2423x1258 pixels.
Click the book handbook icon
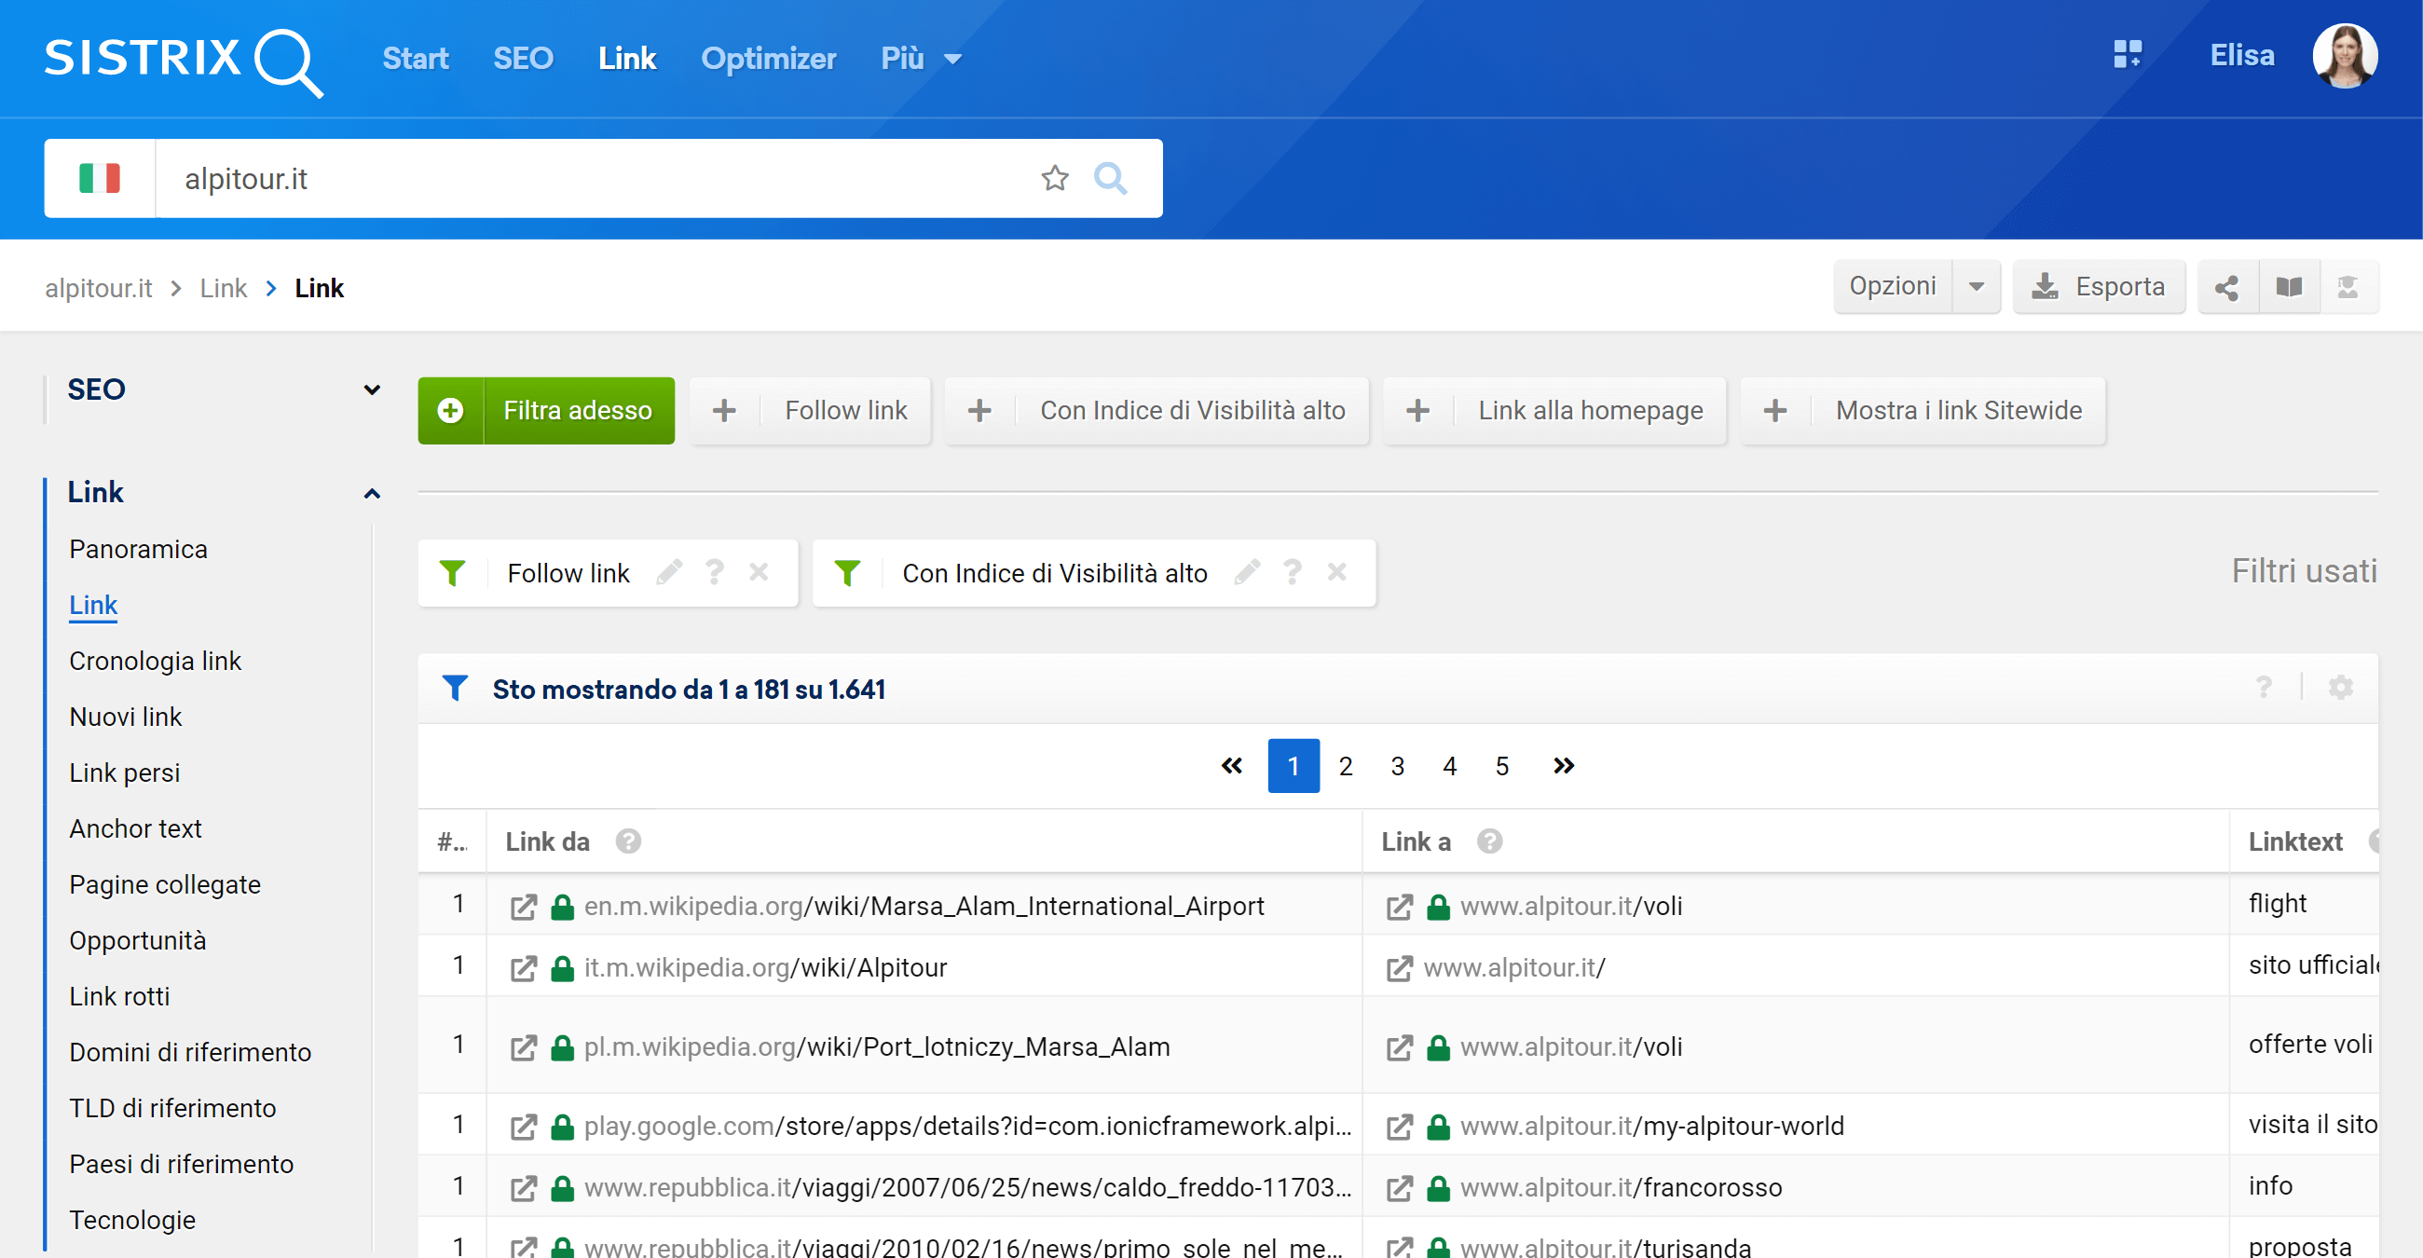click(x=2289, y=287)
